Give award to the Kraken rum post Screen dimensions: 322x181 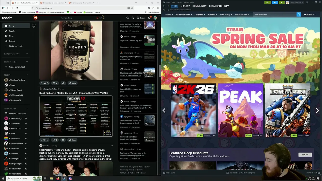63,83
